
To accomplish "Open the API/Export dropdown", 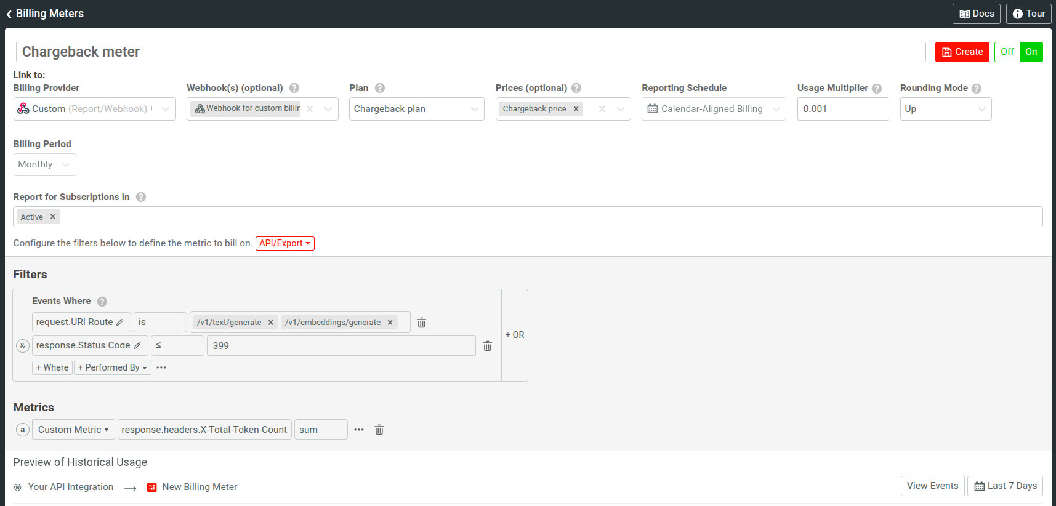I will pos(285,243).
